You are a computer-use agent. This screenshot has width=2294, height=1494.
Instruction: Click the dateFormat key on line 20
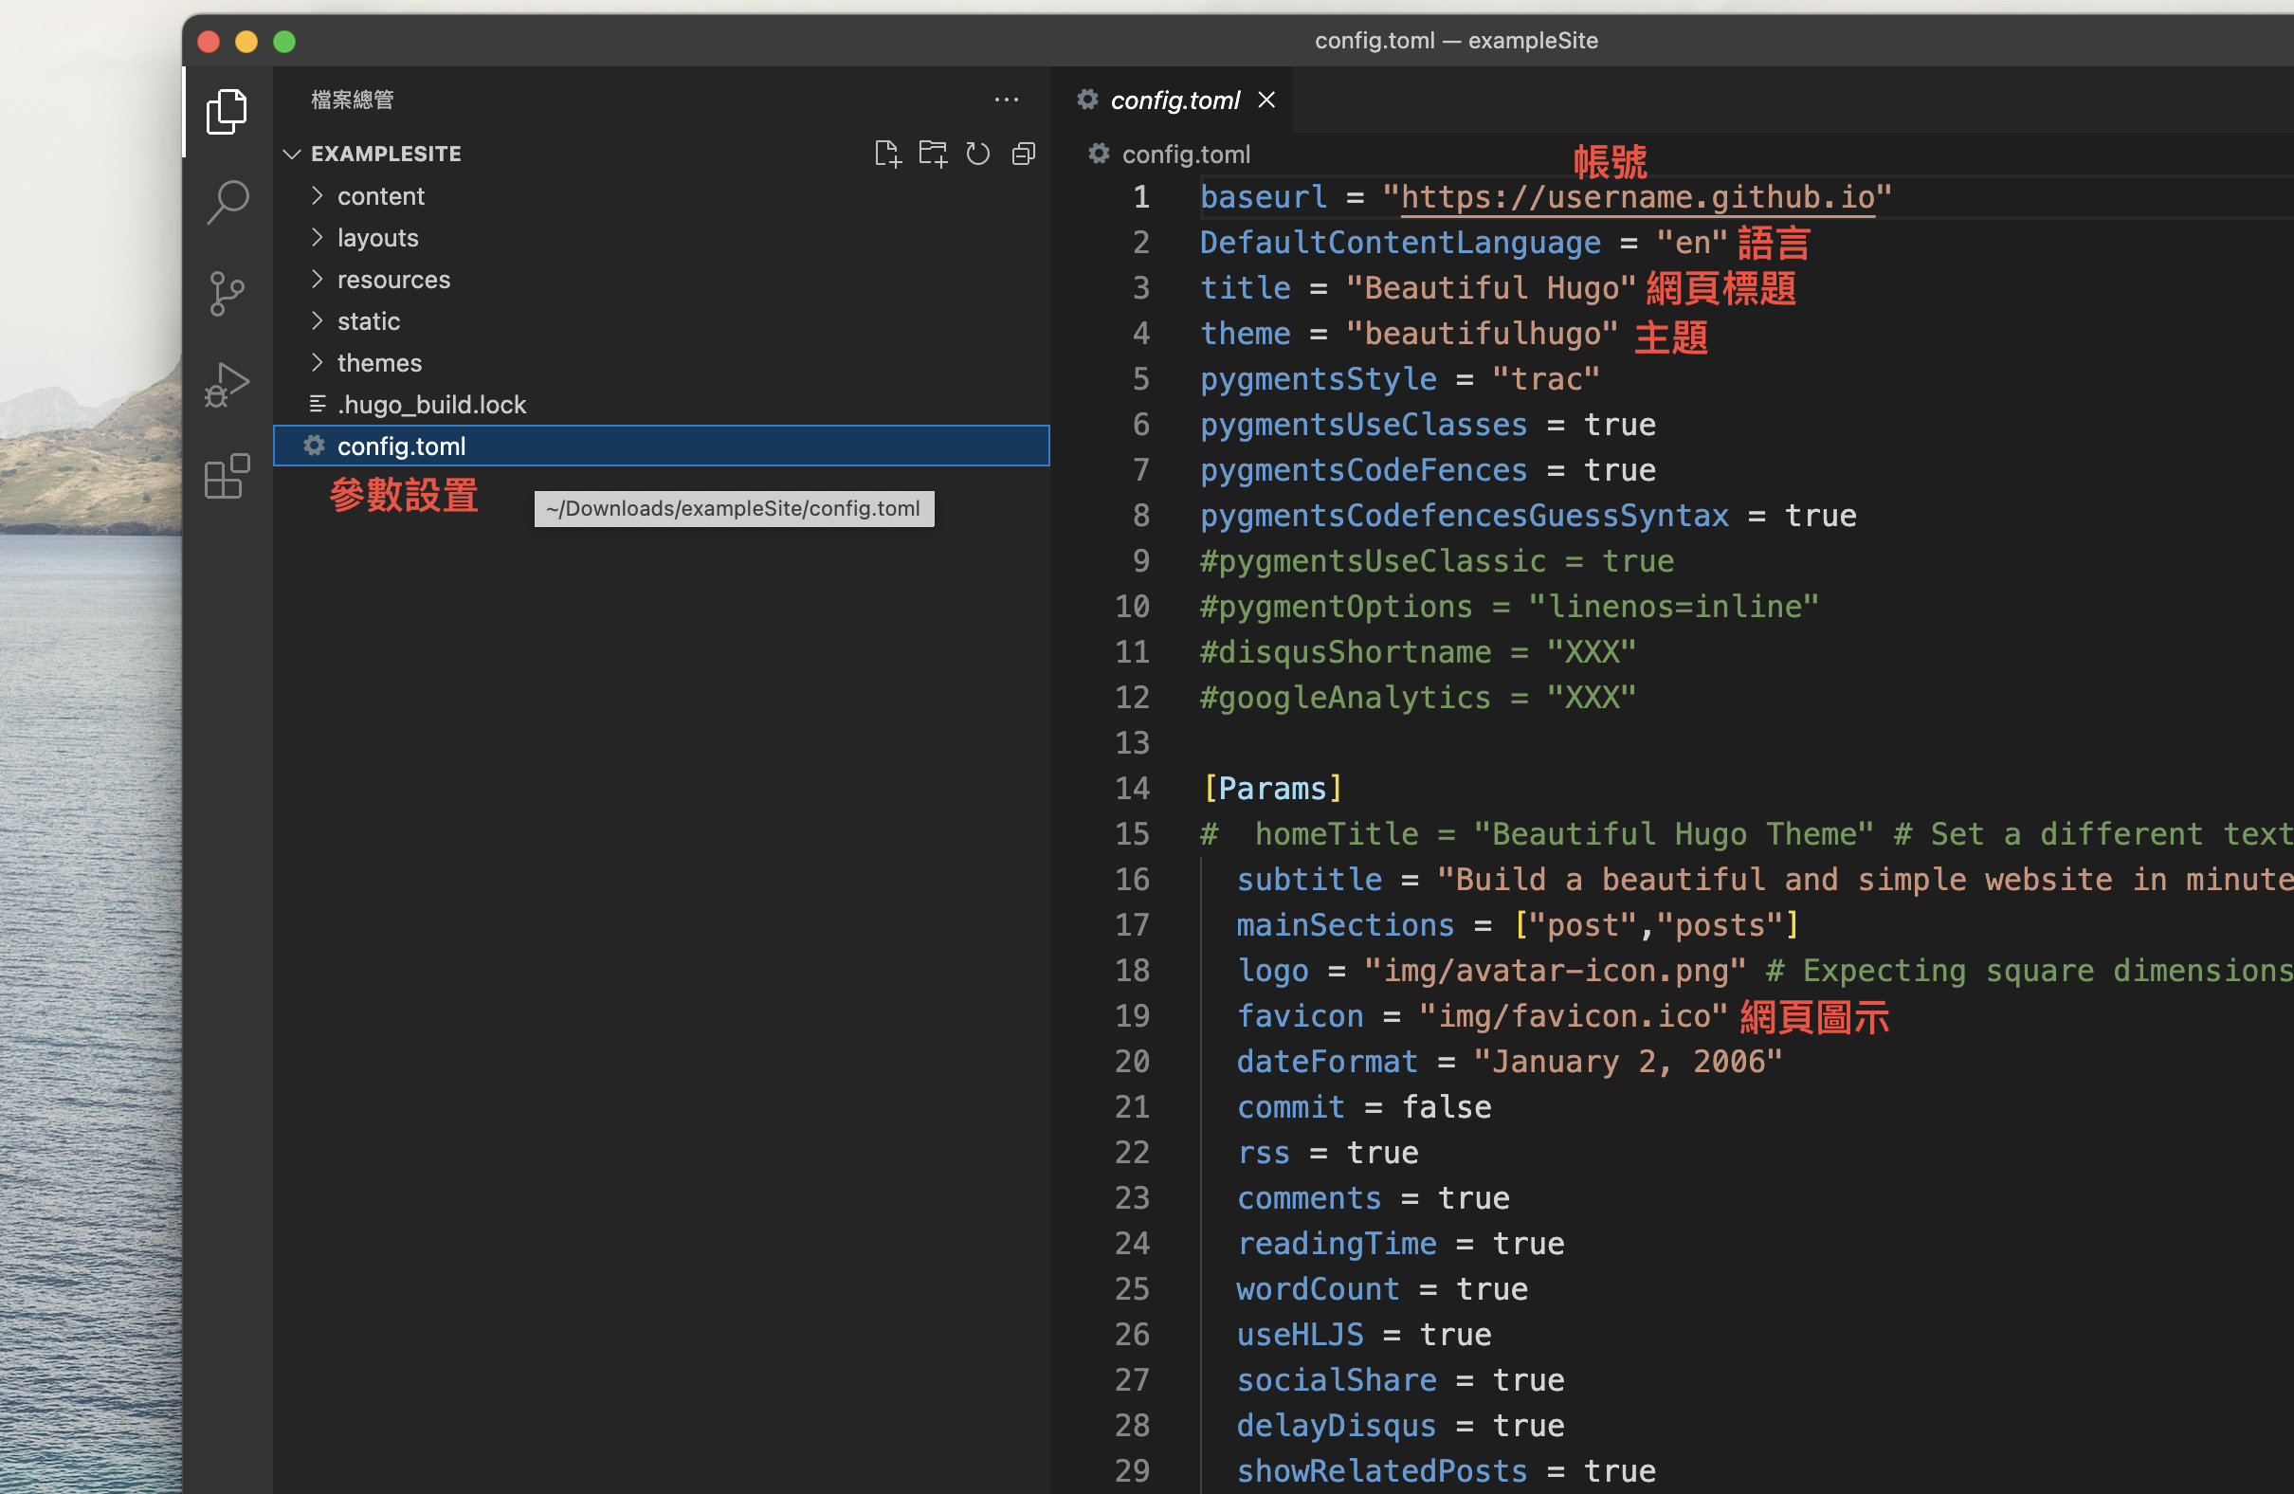(x=1326, y=1062)
